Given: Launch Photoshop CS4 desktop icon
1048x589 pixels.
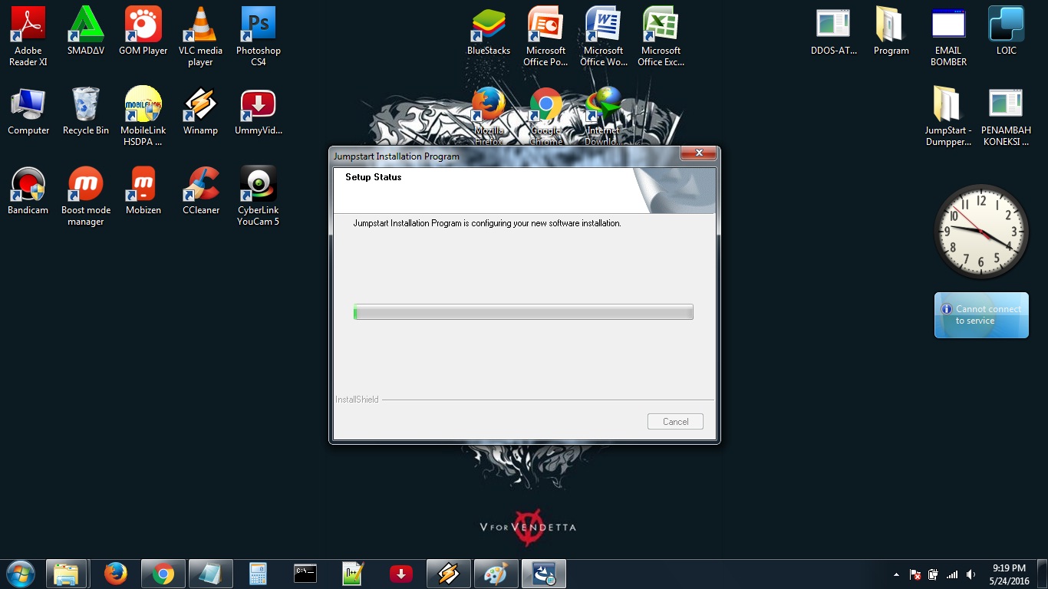Looking at the screenshot, I should coord(259,36).
